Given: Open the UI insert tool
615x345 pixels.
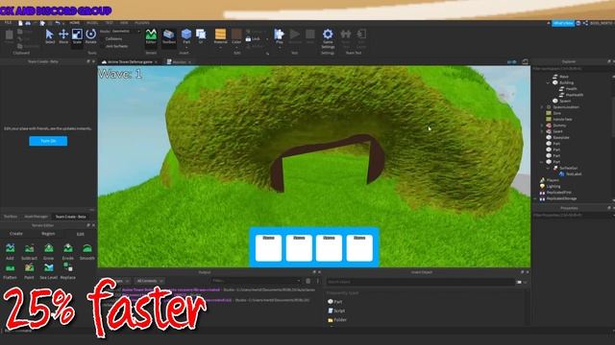Looking at the screenshot, I should pyautogui.click(x=201, y=36).
